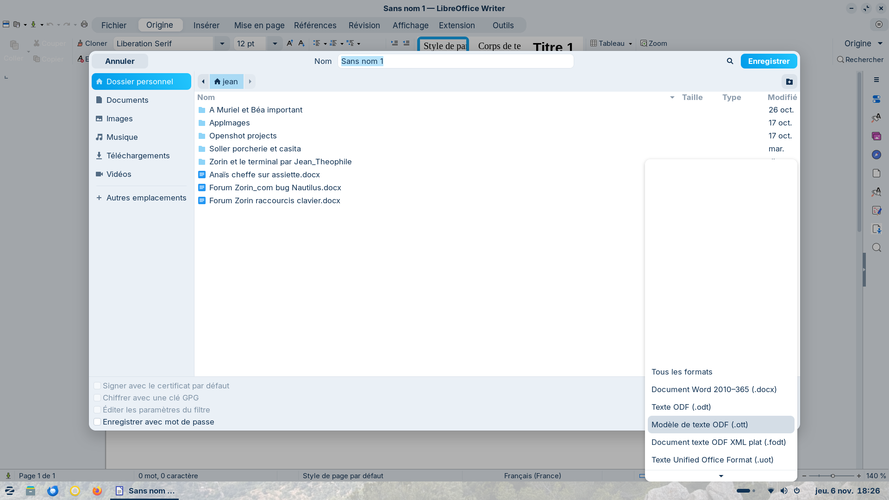Image resolution: width=889 pixels, height=500 pixels.
Task: Open the font name dropdown arrow
Action: pyautogui.click(x=222, y=44)
